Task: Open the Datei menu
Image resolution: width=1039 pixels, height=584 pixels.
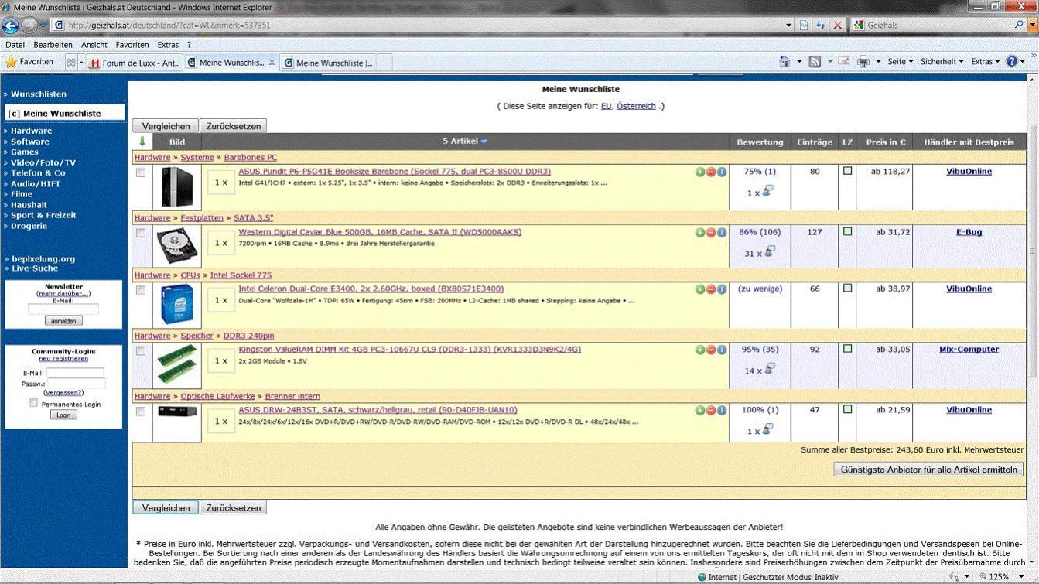Action: [x=15, y=45]
